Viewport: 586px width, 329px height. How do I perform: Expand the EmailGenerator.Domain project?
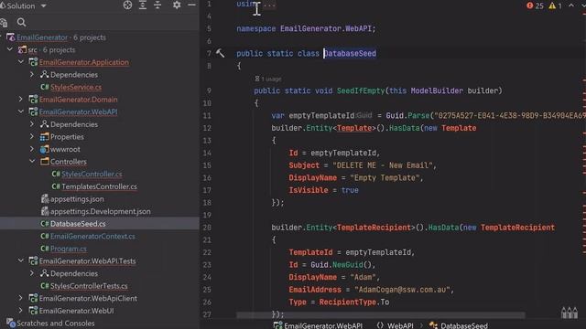(x=21, y=100)
